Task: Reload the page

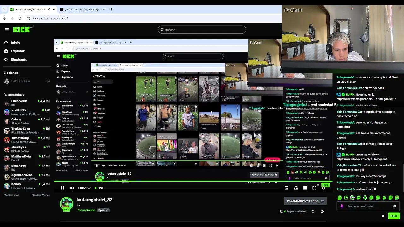Action: (20, 18)
